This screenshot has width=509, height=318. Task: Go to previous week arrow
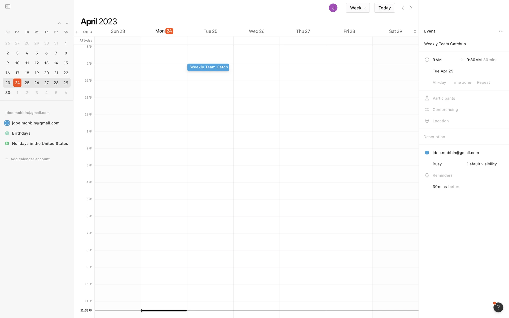point(403,8)
